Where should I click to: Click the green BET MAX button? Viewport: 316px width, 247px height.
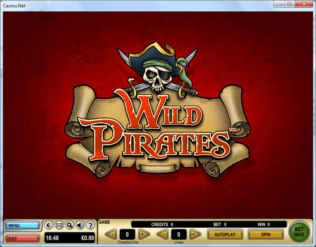point(299,232)
